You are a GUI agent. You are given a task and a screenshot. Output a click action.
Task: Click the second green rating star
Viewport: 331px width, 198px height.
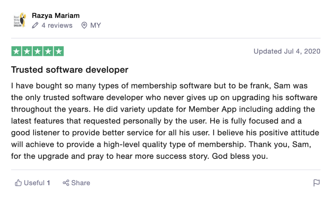coord(27,51)
